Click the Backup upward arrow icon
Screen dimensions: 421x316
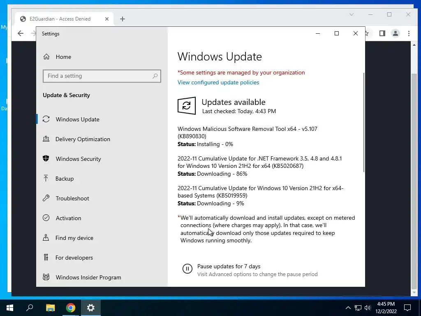pyautogui.click(x=46, y=179)
